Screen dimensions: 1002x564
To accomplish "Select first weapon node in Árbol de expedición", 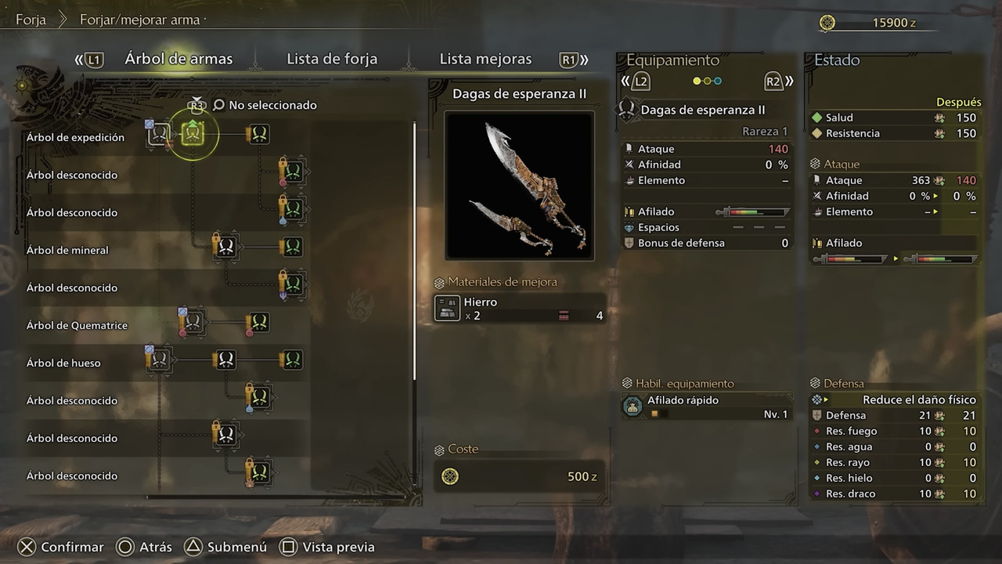I will coord(159,135).
